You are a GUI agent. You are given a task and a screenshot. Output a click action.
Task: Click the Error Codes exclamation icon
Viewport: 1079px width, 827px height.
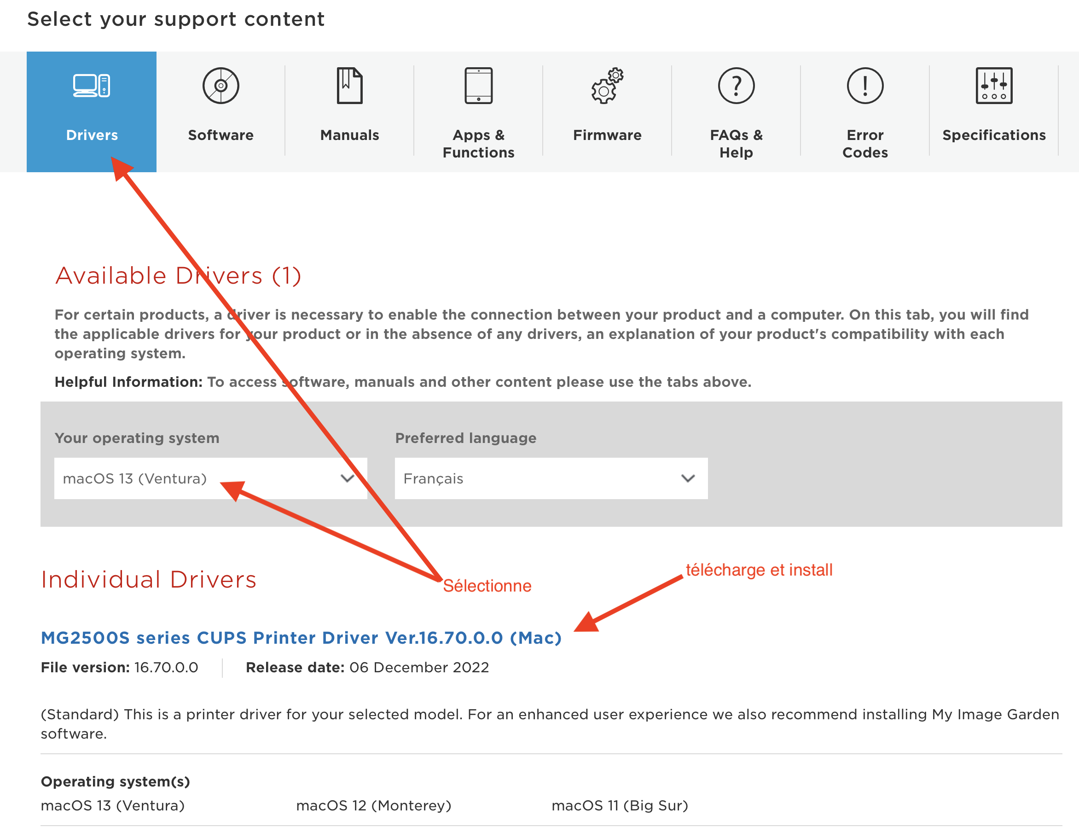[x=865, y=86]
